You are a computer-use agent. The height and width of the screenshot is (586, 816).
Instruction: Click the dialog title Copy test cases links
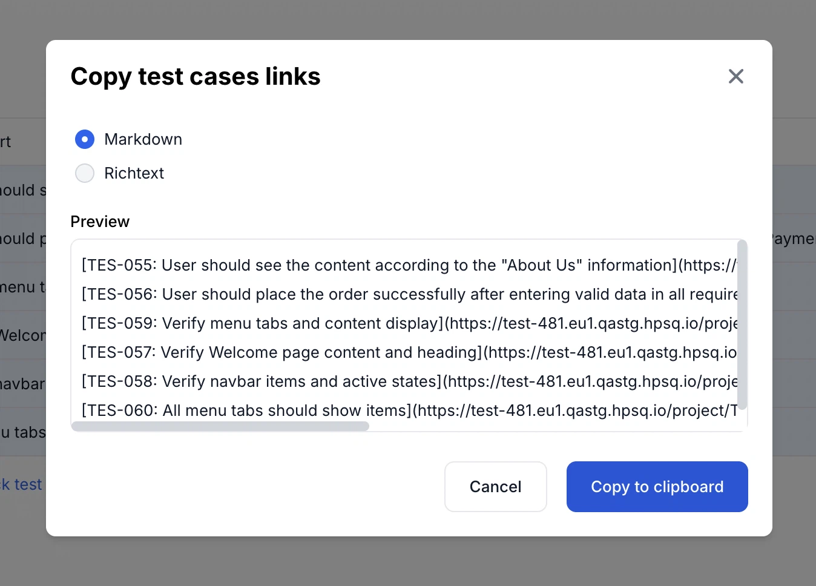pyautogui.click(x=195, y=76)
